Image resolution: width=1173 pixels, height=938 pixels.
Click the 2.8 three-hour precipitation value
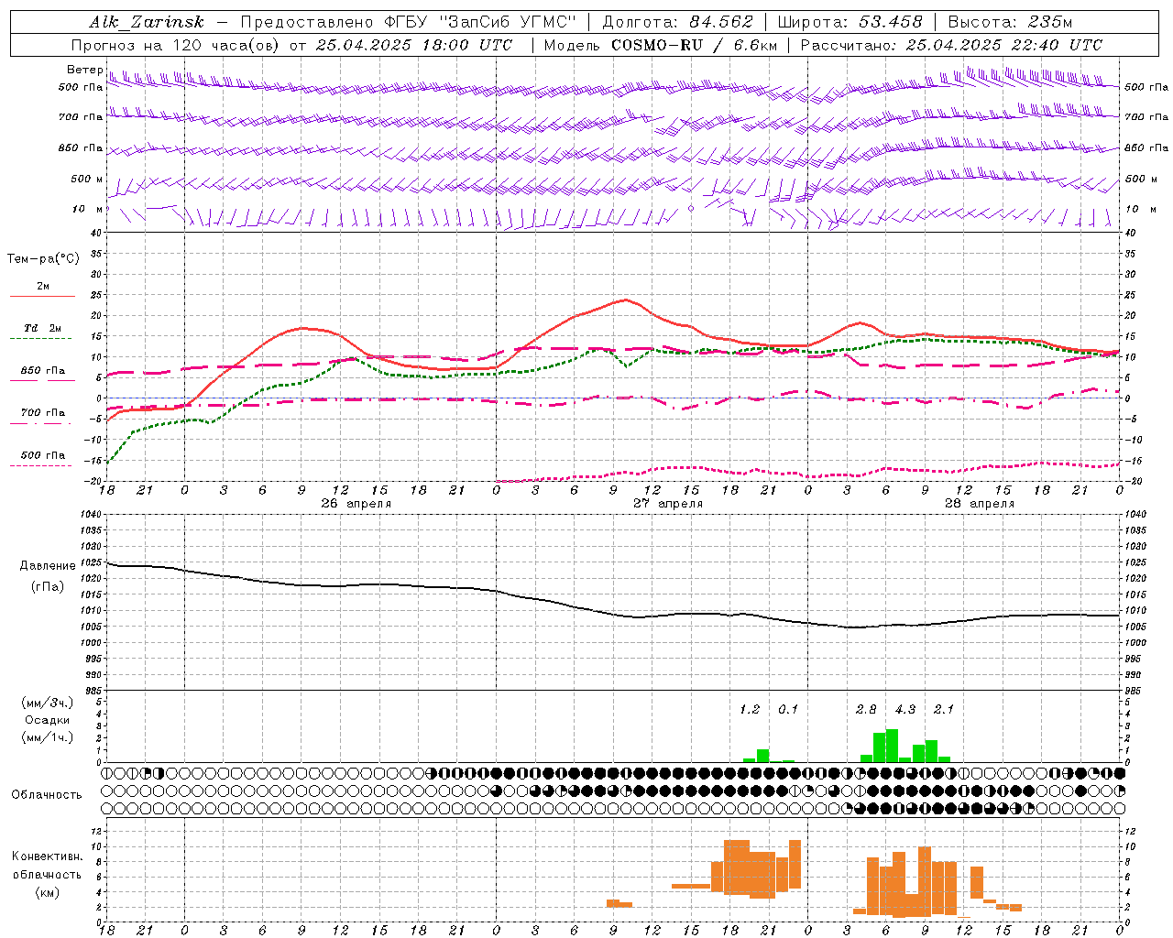pos(866,710)
